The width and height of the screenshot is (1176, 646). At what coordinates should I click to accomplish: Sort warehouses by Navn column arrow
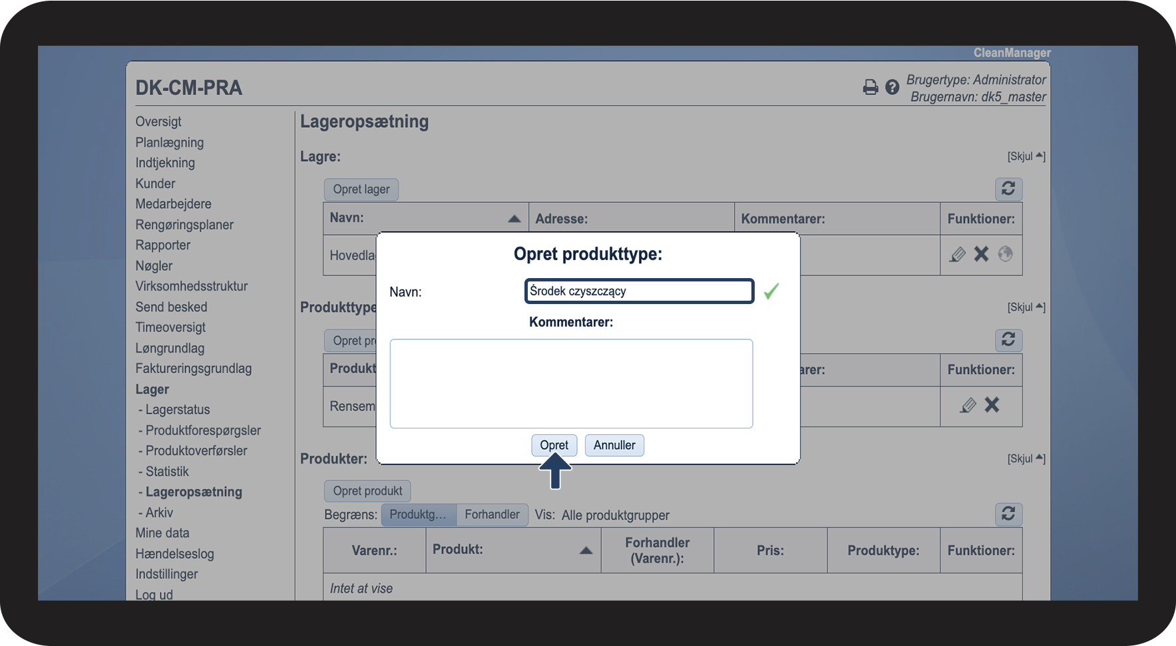(514, 218)
